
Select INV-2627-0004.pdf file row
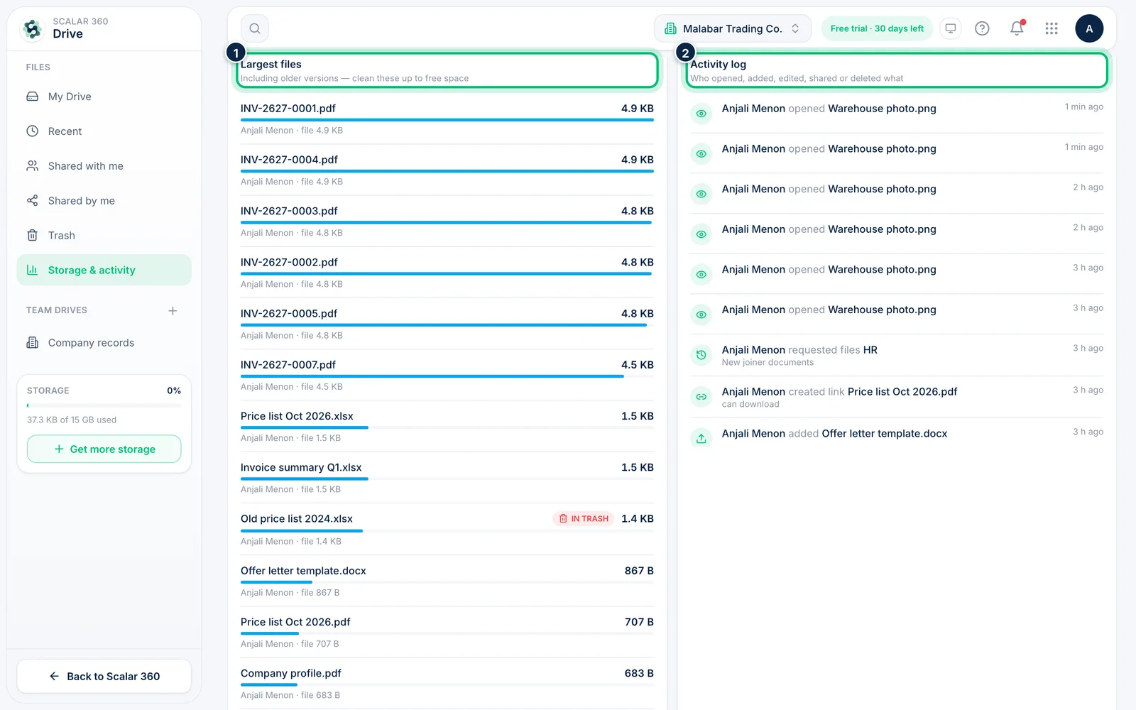click(x=447, y=170)
